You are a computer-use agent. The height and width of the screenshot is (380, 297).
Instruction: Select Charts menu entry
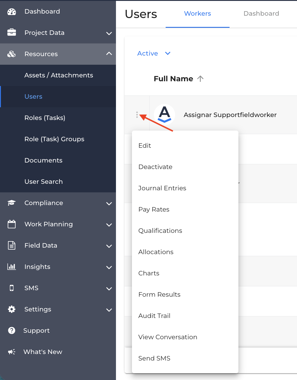[185, 273]
